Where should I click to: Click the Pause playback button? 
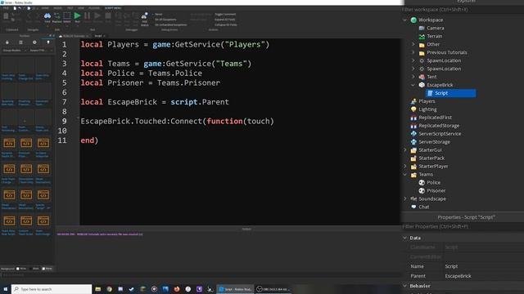[88, 16]
